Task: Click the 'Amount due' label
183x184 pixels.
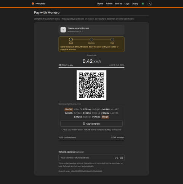Action: pyautogui.click(x=91, y=55)
